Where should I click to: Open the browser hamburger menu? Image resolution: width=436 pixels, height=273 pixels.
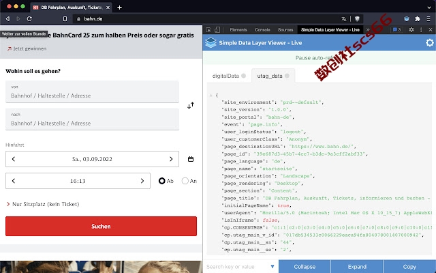pyautogui.click(x=429, y=18)
